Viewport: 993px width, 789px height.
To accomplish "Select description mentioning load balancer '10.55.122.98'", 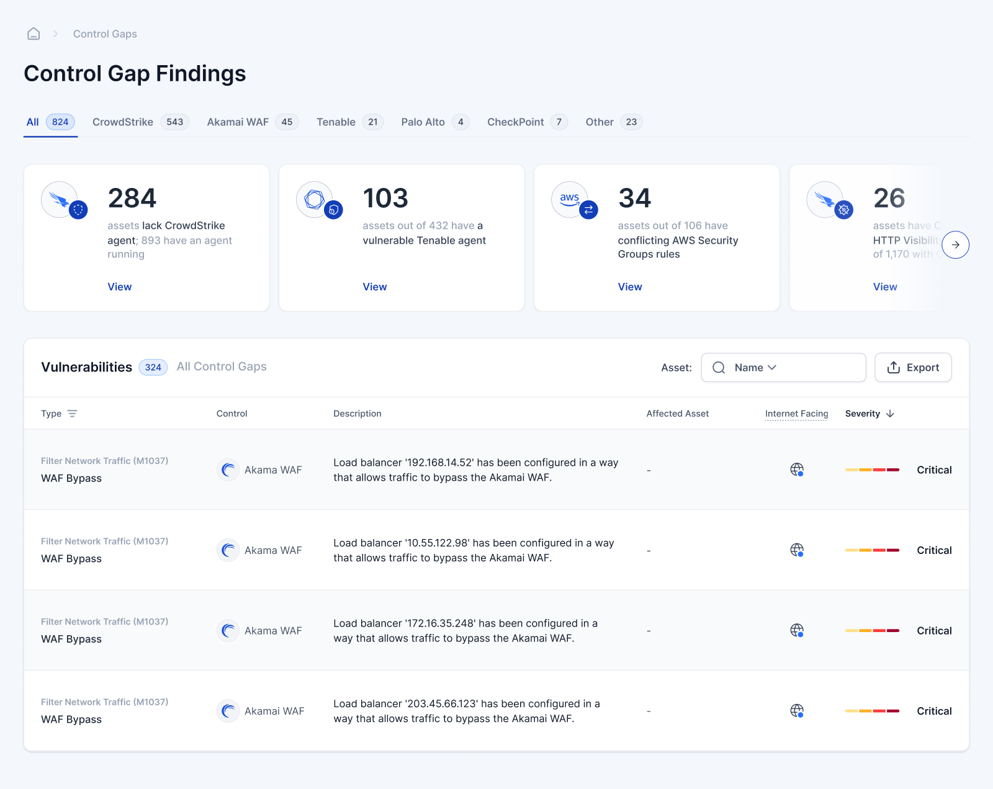I will click(x=474, y=550).
